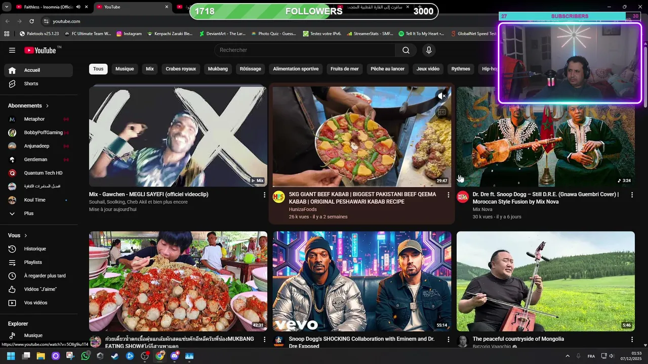Image resolution: width=648 pixels, height=364 pixels.
Task: Unmute the Beef Kabab preview
Action: 442,96
